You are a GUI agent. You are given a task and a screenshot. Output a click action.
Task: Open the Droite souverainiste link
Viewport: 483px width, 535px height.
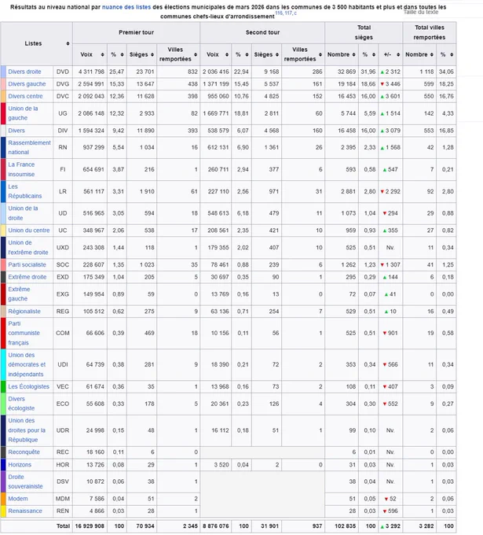pyautogui.click(x=26, y=481)
